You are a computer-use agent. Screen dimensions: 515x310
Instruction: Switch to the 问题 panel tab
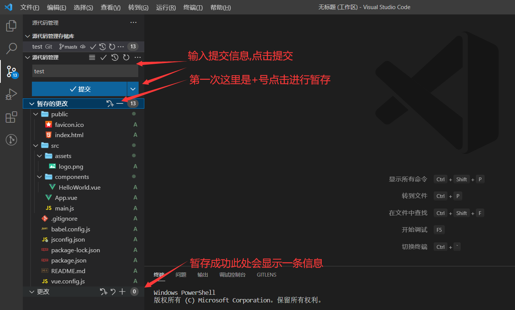coord(181,275)
